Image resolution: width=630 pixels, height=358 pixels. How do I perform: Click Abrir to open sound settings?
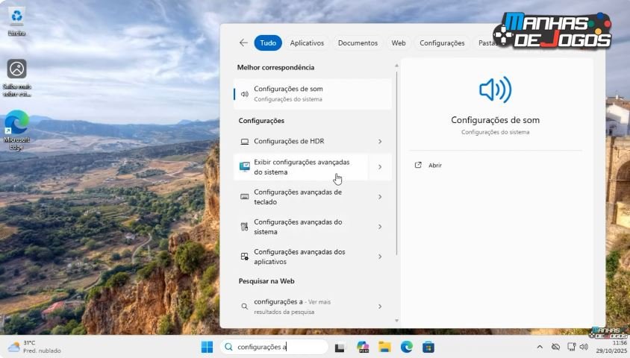pyautogui.click(x=434, y=166)
